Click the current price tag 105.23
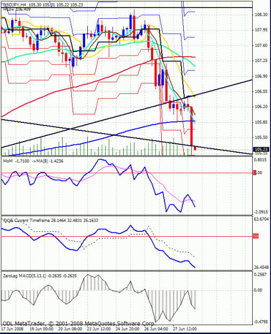Image resolution: width=271 pixels, height=334 pixels. coord(261,150)
